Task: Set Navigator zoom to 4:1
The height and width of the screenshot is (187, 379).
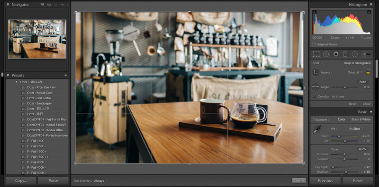Action: pos(63,5)
